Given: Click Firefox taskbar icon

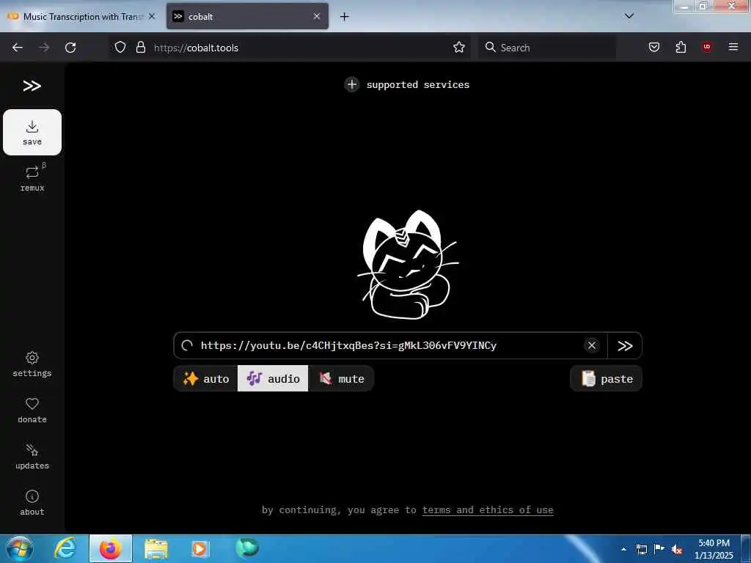Looking at the screenshot, I should (x=110, y=548).
